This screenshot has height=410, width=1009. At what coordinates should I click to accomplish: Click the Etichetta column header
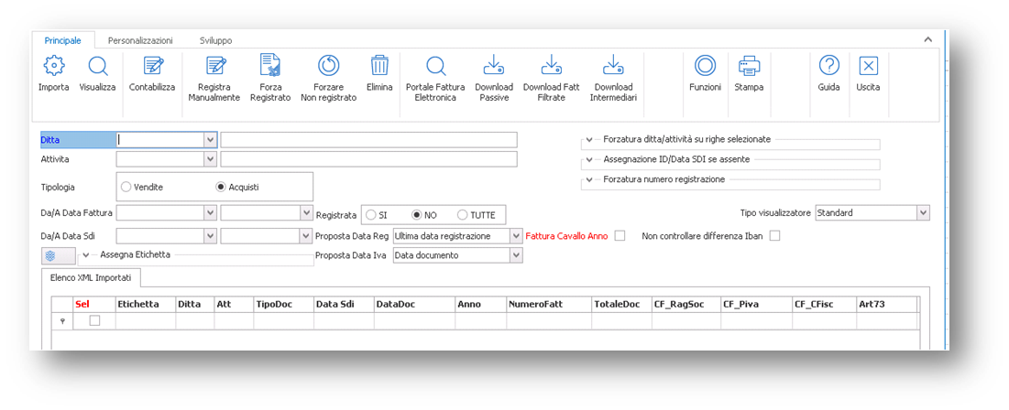pos(146,304)
